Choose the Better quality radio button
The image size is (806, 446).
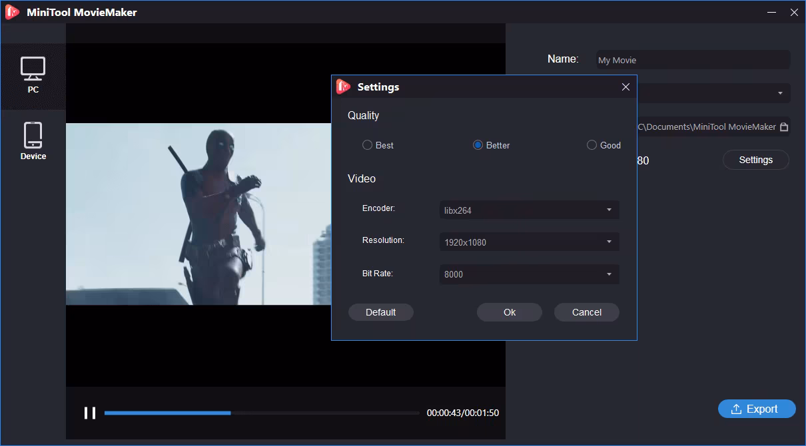click(x=491, y=145)
